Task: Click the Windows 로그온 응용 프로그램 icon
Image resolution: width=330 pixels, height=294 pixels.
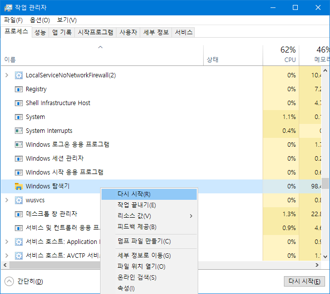Action: click(x=19, y=145)
